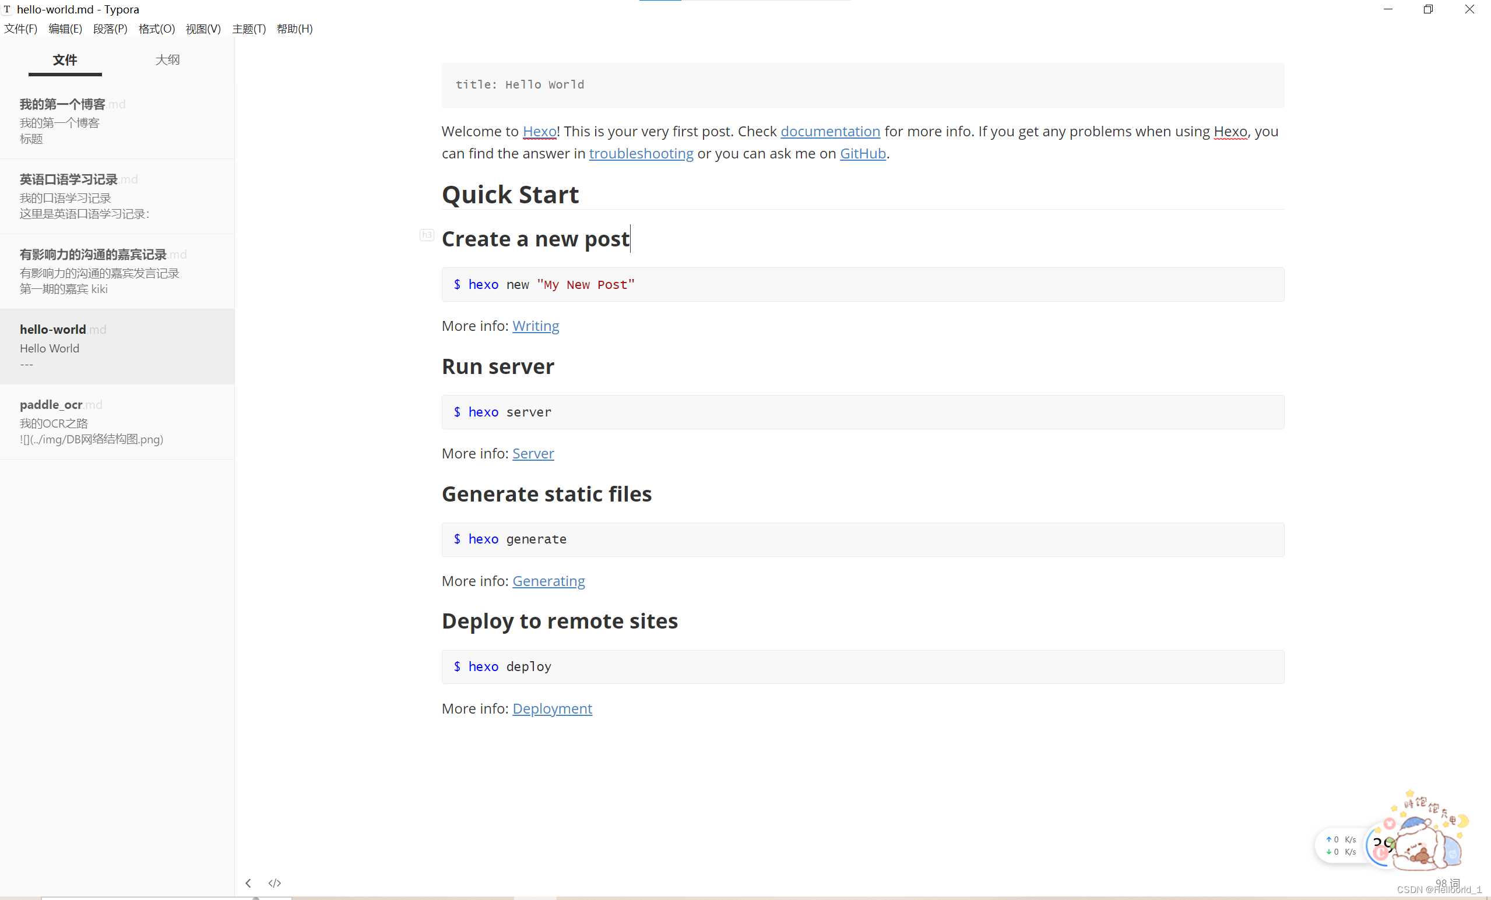The width and height of the screenshot is (1491, 900).
Task: Open the troubleshooting link
Action: (641, 154)
